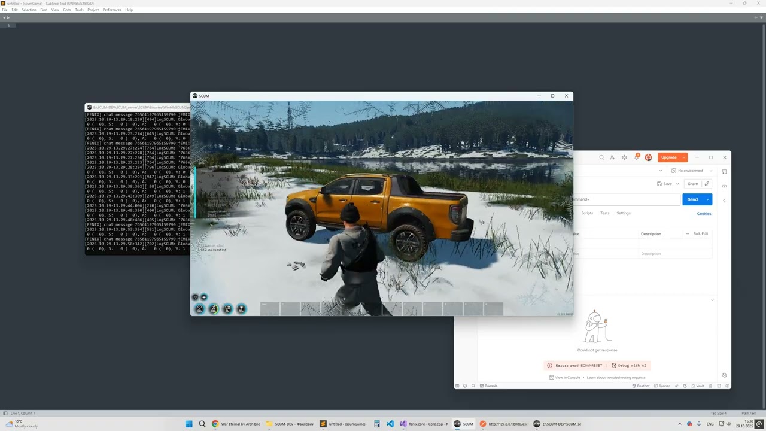Open Windows taskbar Search

(202, 424)
